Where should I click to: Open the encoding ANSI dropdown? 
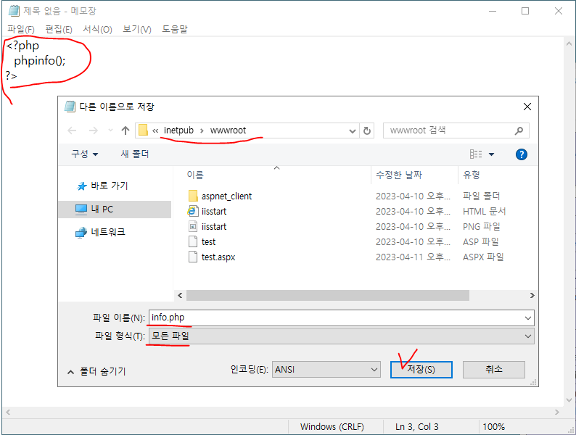[326, 370]
